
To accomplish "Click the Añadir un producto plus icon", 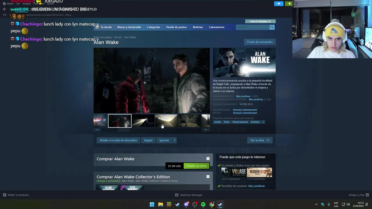I will 4,195.
